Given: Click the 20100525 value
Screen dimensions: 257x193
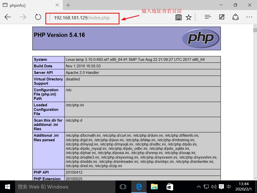Looking at the screenshot, I should [74, 179].
